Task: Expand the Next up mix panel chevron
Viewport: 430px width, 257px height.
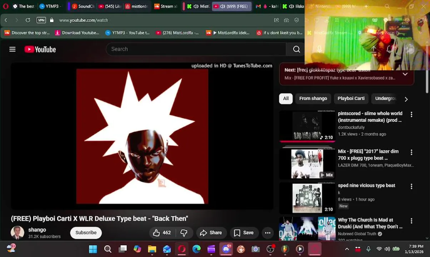Action: (x=405, y=74)
